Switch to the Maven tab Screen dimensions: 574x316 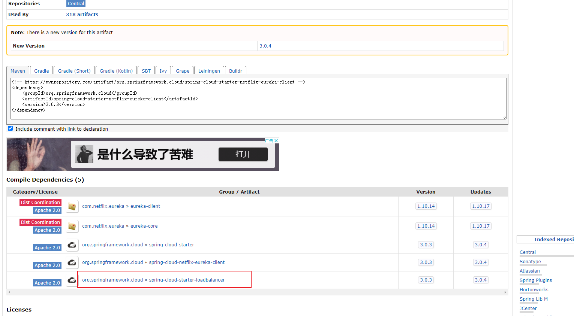18,71
